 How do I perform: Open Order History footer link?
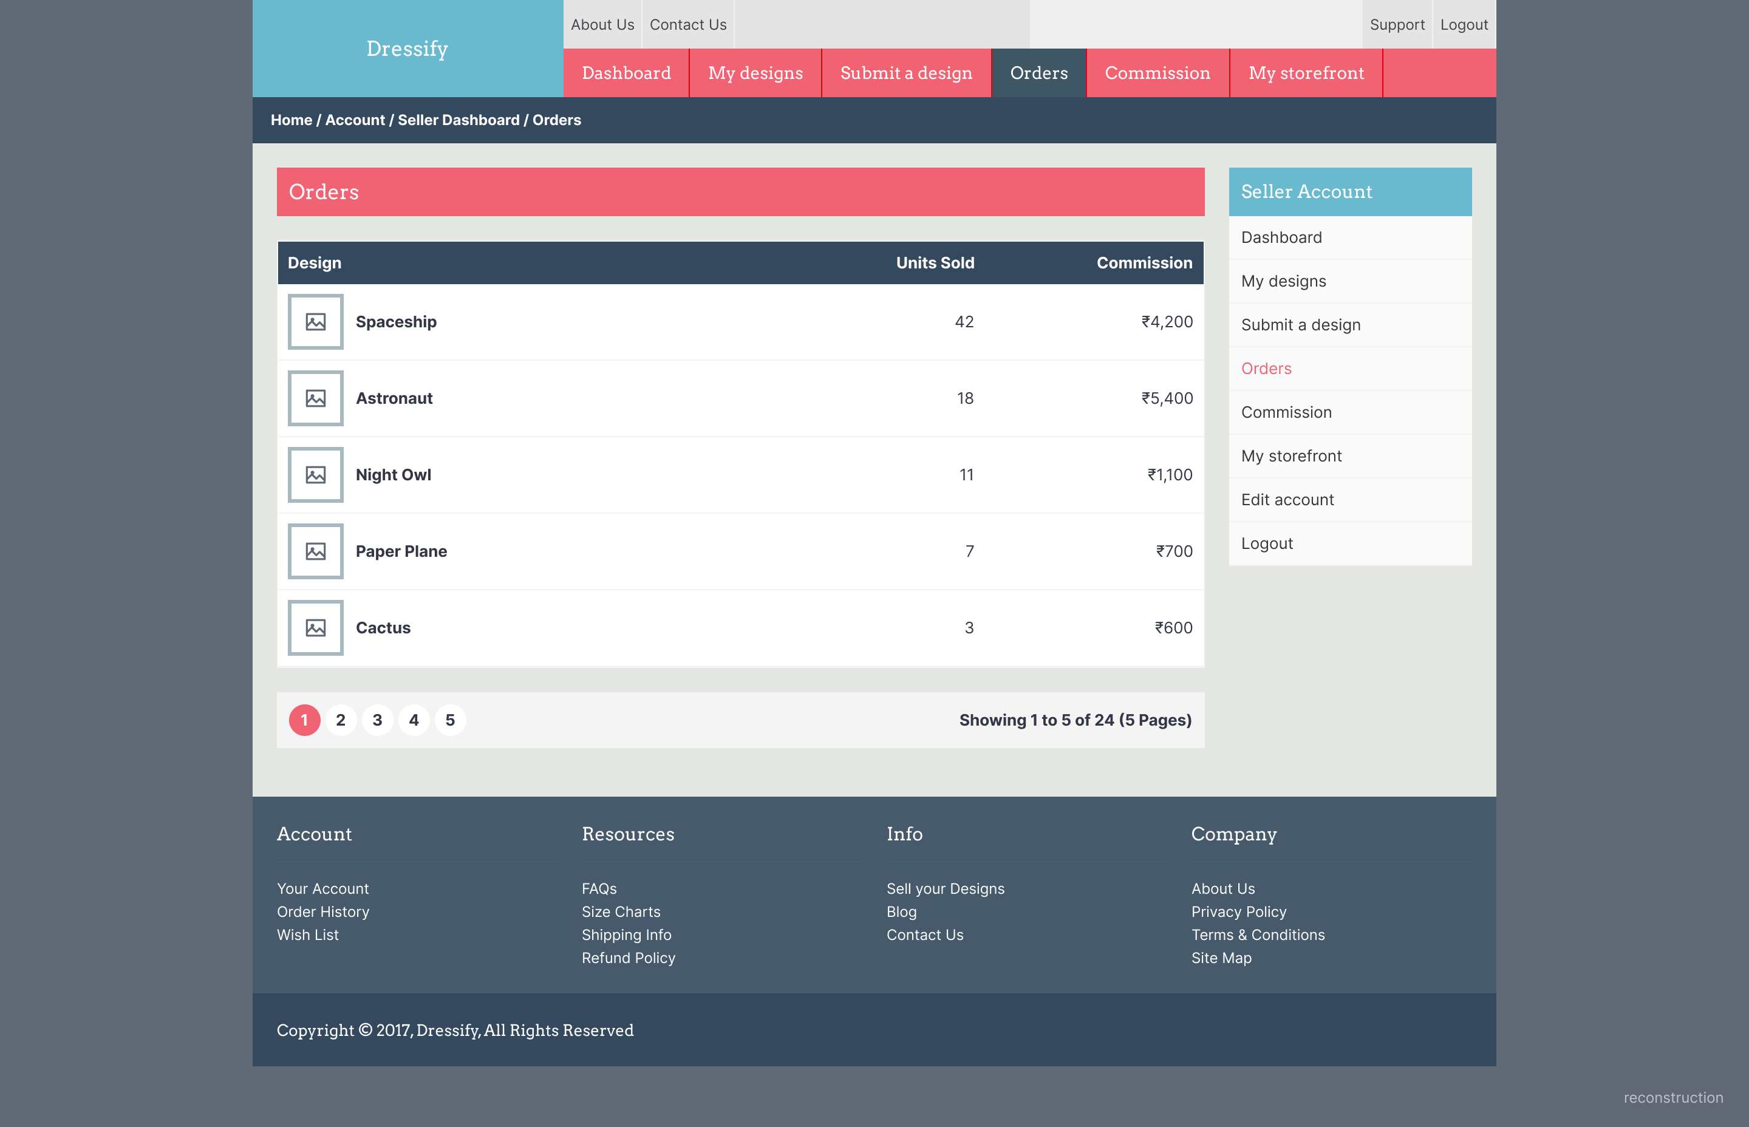(322, 912)
